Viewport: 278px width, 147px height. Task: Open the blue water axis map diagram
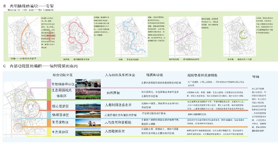pyautogui.click(x=131, y=37)
